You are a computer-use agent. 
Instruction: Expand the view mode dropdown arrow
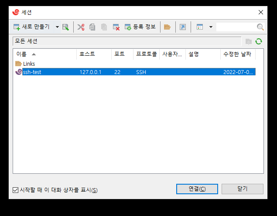coord(211,27)
